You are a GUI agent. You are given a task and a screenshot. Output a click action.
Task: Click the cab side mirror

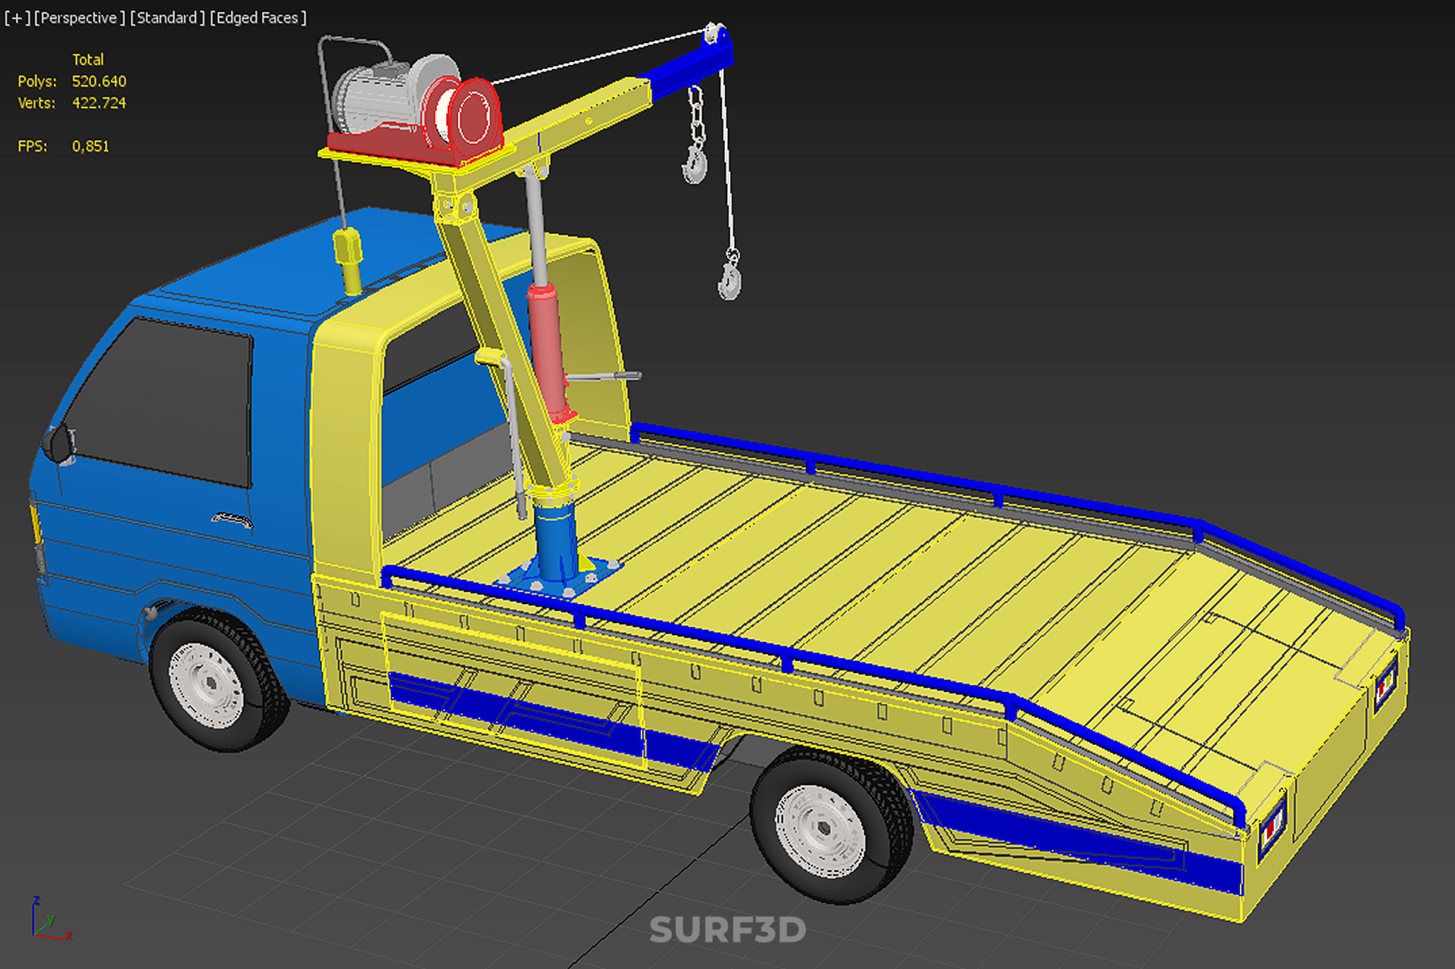point(59,443)
